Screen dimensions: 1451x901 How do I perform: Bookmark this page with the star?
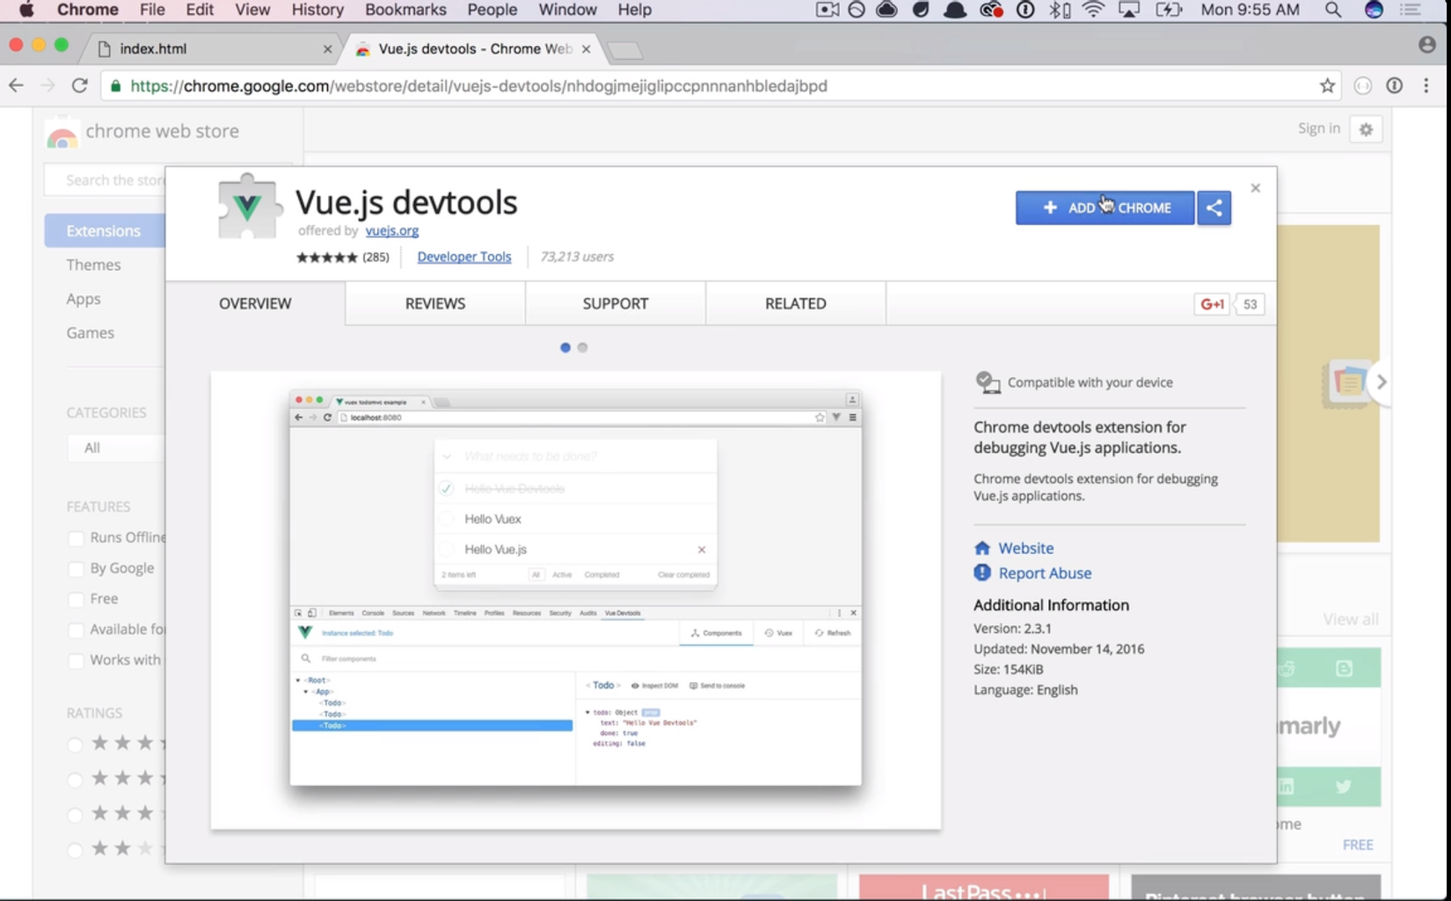[x=1327, y=85]
